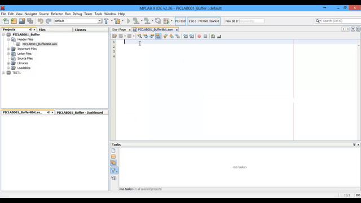This screenshot has height=203, width=361.
Task: Open the Build Project dropdown arrow
Action: tap(112, 21)
